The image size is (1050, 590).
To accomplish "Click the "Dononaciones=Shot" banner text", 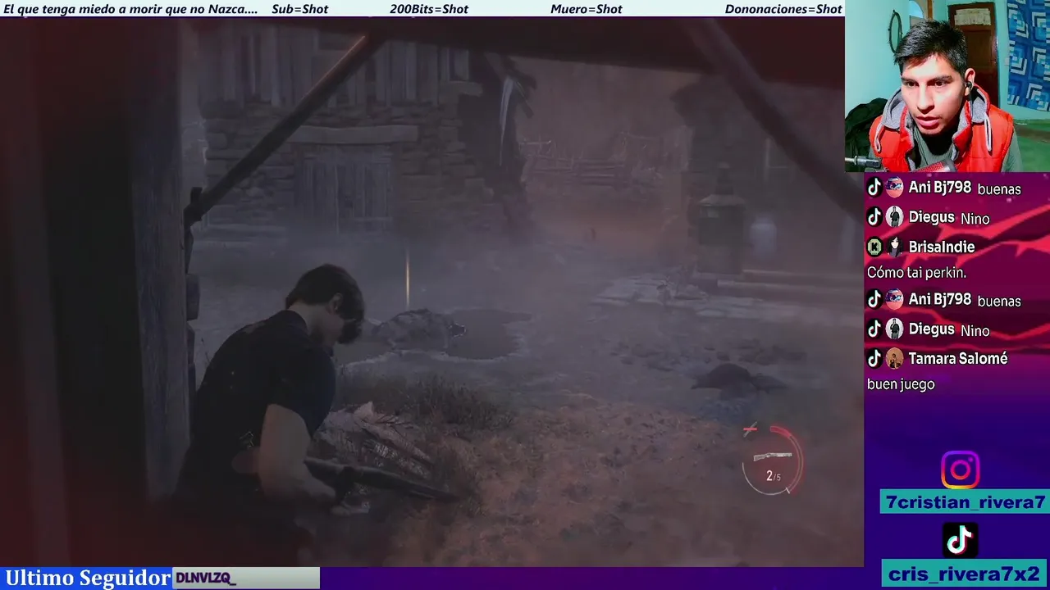I will point(783,9).
